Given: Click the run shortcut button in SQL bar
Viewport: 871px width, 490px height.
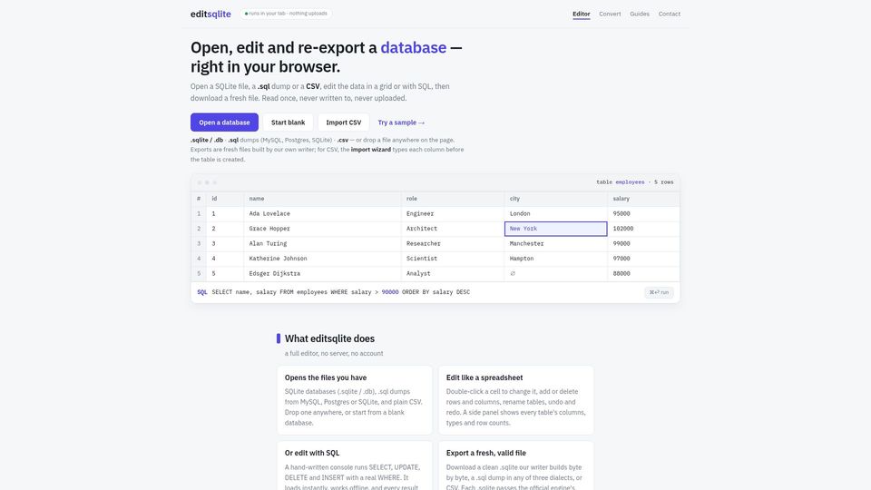Looking at the screenshot, I should click(x=659, y=292).
